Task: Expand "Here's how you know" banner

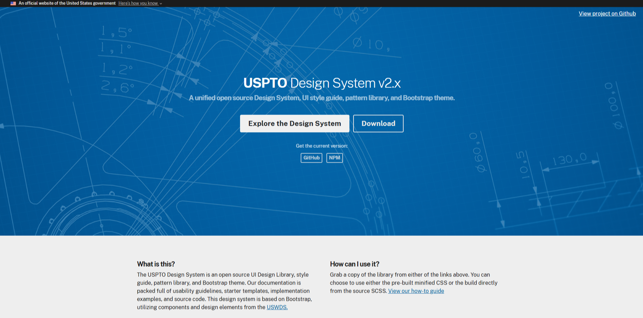Action: (140, 3)
